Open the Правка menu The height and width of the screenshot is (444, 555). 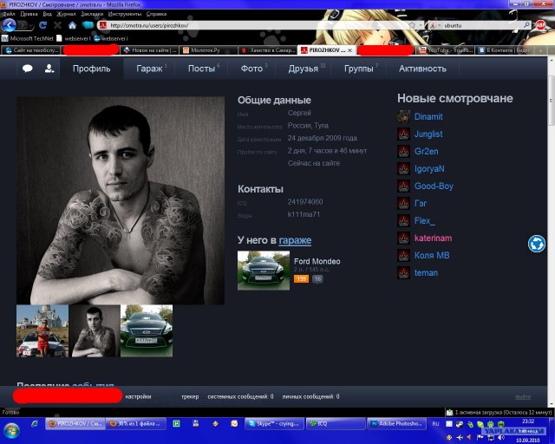[29, 14]
